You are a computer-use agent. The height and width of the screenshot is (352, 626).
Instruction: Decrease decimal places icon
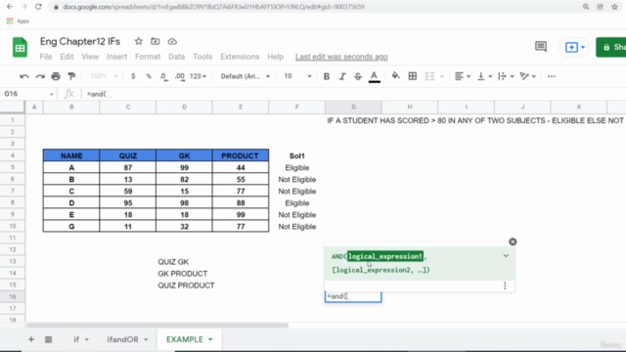(163, 76)
